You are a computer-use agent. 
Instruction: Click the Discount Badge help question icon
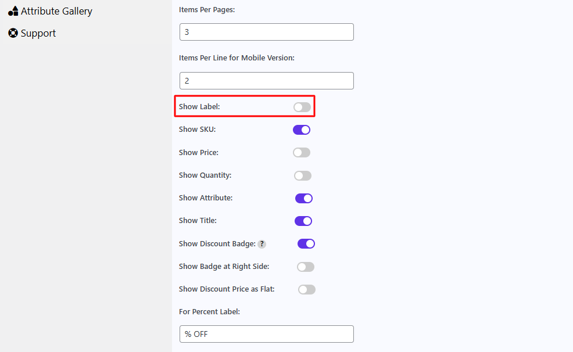pos(262,244)
